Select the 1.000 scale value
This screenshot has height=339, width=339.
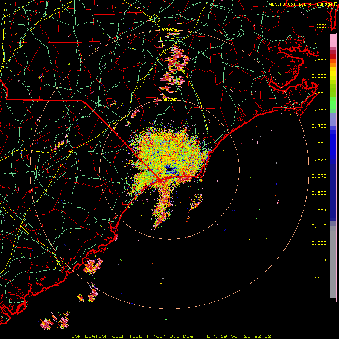[319, 42]
